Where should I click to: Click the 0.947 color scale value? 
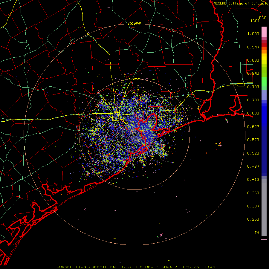(253, 47)
